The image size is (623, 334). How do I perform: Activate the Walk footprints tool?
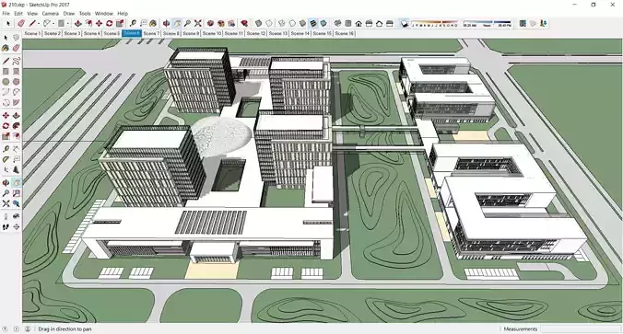point(6,227)
